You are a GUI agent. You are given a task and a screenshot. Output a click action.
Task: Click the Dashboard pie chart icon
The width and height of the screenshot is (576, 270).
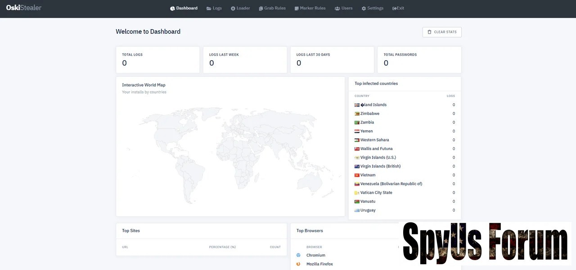point(172,9)
